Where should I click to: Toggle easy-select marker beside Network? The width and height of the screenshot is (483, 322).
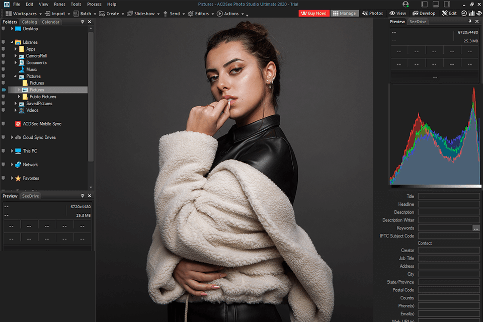click(4, 165)
